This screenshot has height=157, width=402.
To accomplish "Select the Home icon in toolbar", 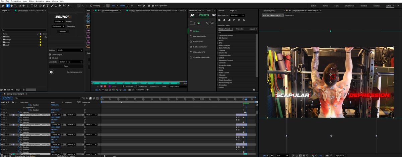I will [x=3, y=6].
